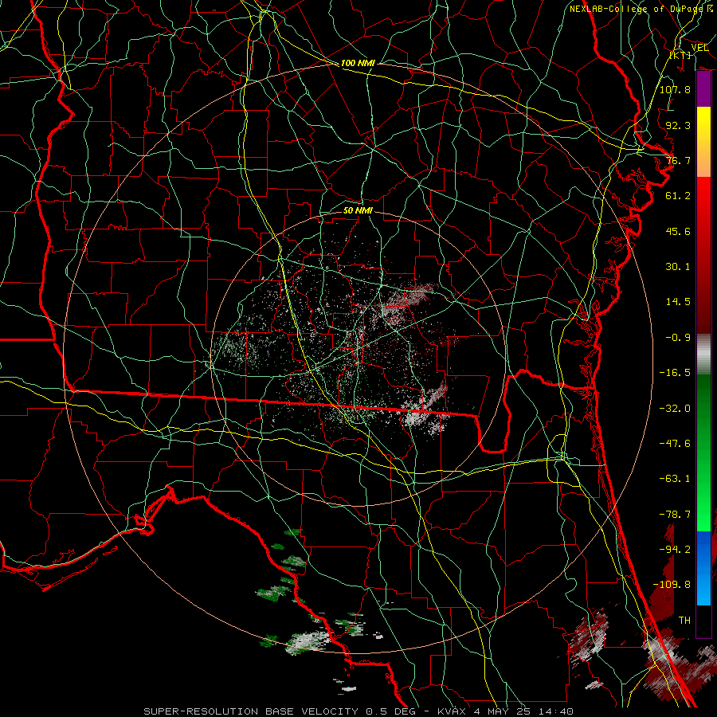Click the 61.2 value on the velocity scale
Image resolution: width=717 pixels, height=717 pixels.
pos(678,196)
